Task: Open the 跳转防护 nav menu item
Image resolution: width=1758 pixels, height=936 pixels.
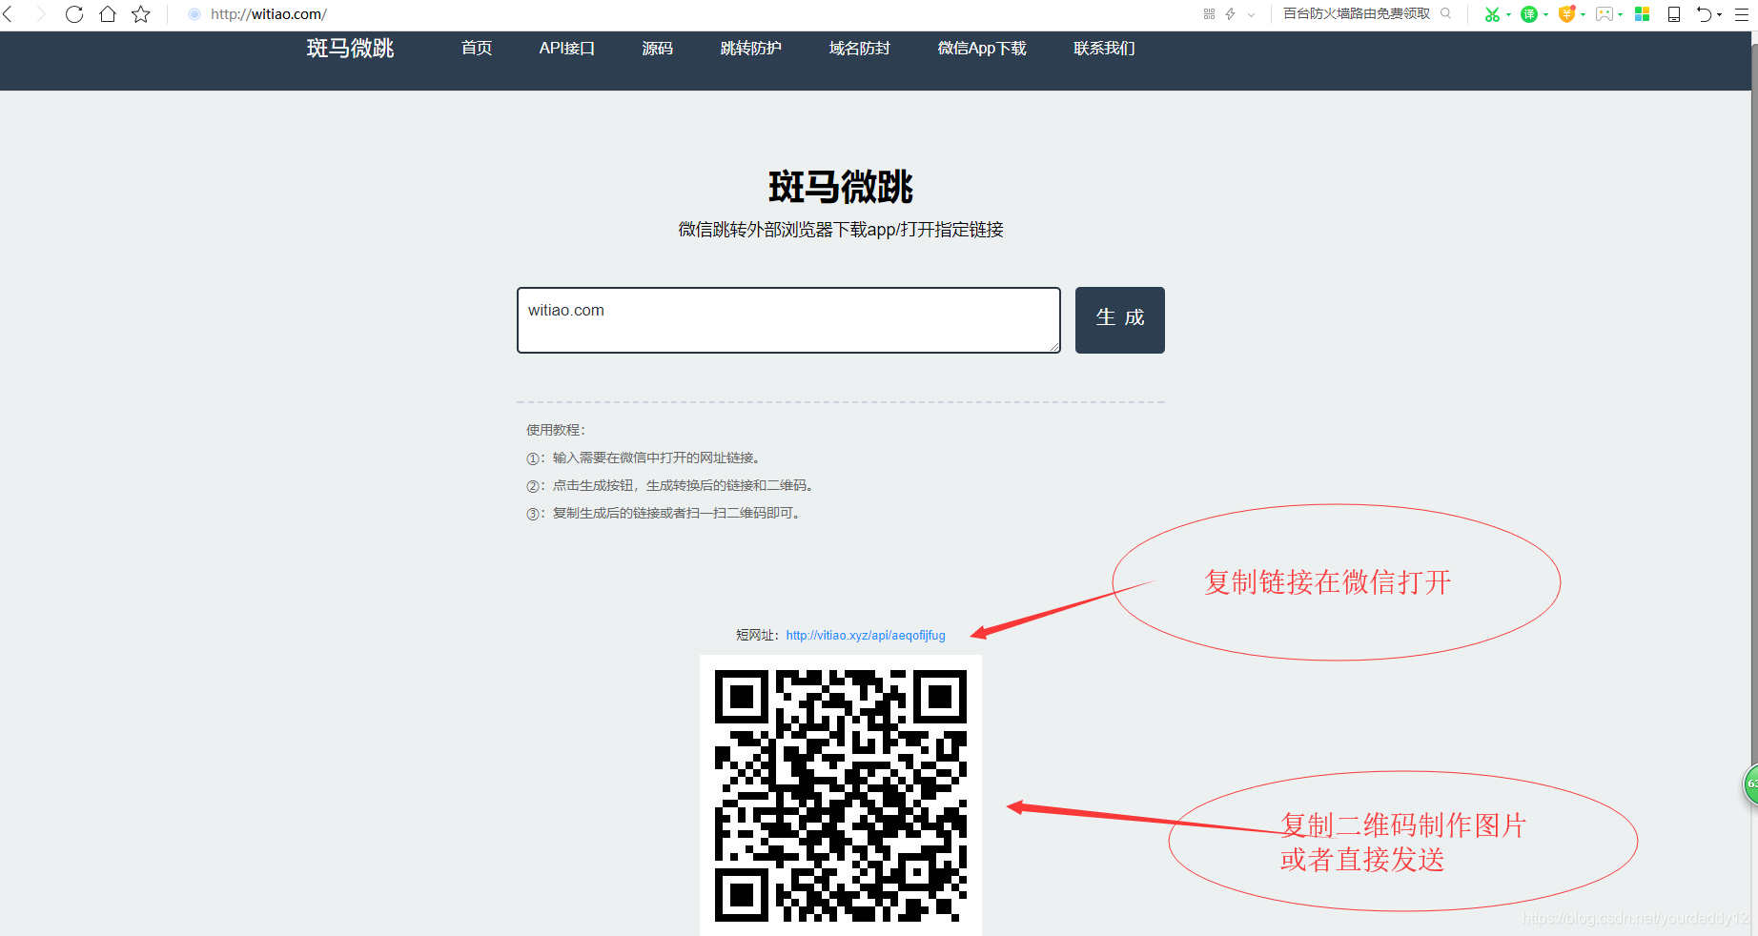Action: (750, 49)
